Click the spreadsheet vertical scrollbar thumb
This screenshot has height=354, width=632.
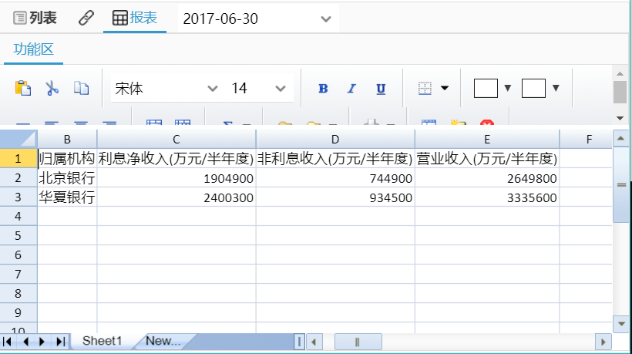(620, 184)
